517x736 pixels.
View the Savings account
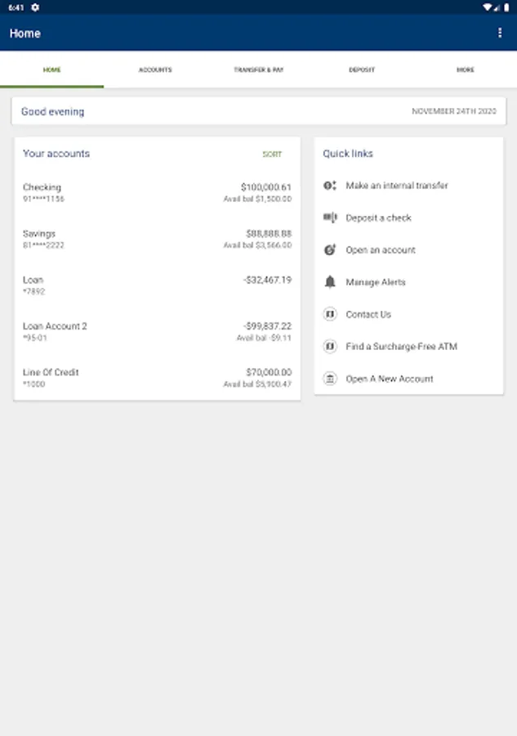pos(157,239)
